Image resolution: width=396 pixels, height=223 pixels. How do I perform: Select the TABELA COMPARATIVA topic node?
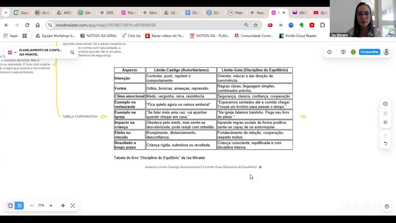(80, 116)
